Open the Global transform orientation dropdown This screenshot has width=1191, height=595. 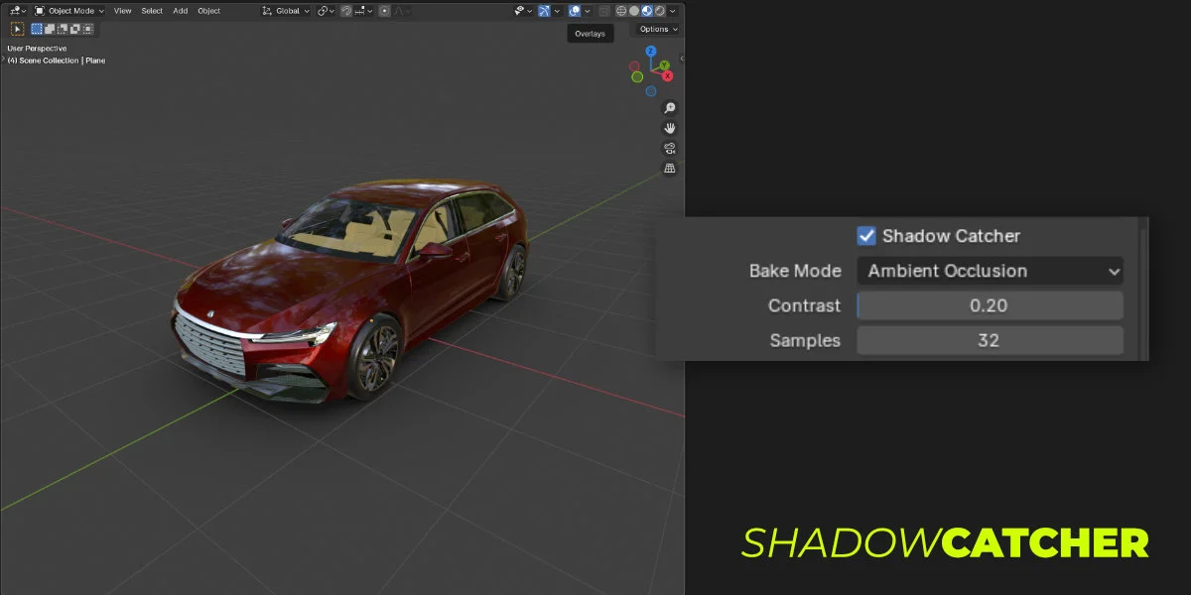(x=288, y=10)
